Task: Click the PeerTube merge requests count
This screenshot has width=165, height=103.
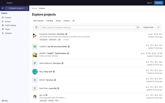Action: point(161,34)
